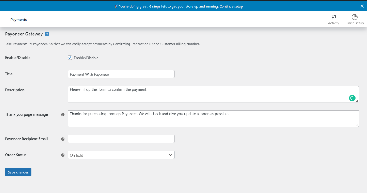Viewport: 367px width, 193px height.
Task: Click the 'Thank you page message' label
Action: coord(26,114)
